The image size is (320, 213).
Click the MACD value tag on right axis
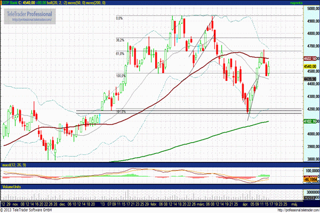pyautogui.click(x=311, y=182)
